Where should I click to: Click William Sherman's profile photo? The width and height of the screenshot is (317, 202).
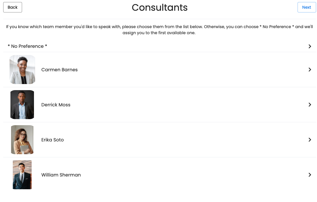tap(22, 175)
